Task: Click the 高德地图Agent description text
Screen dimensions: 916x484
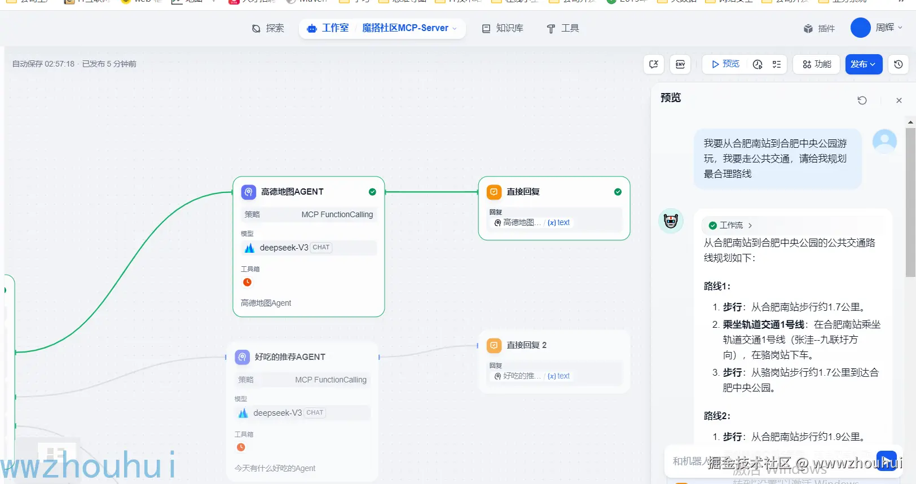Action: pos(266,303)
